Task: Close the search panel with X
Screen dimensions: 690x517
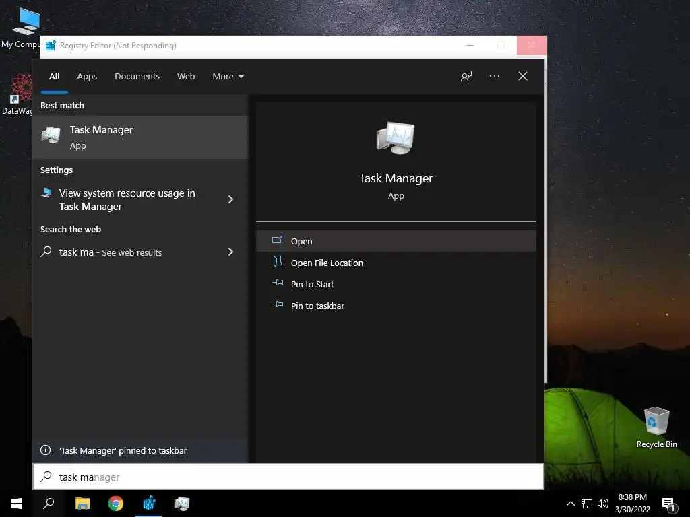Action: pos(522,77)
